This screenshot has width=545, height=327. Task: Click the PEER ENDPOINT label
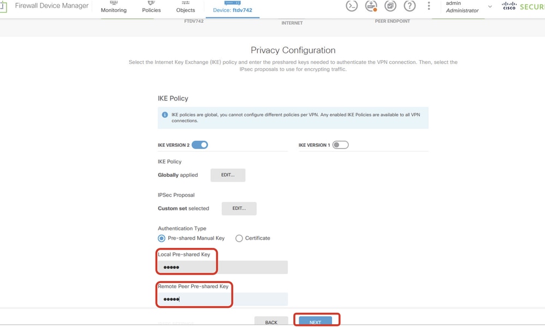[393, 21]
